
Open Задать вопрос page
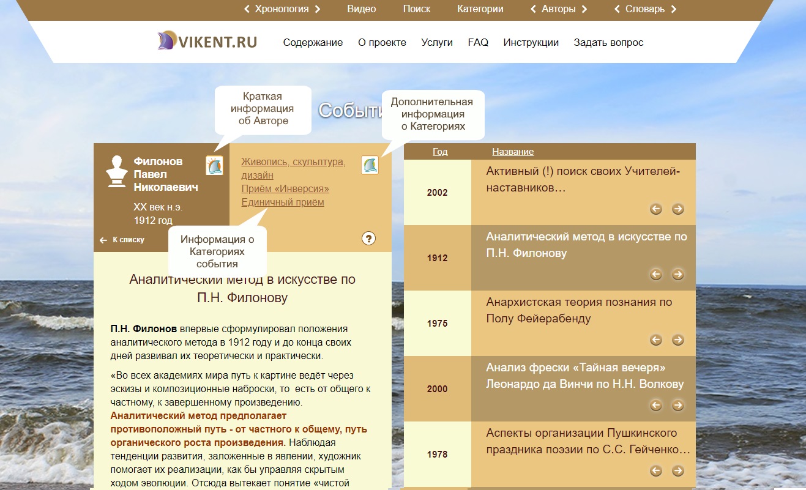pos(608,42)
